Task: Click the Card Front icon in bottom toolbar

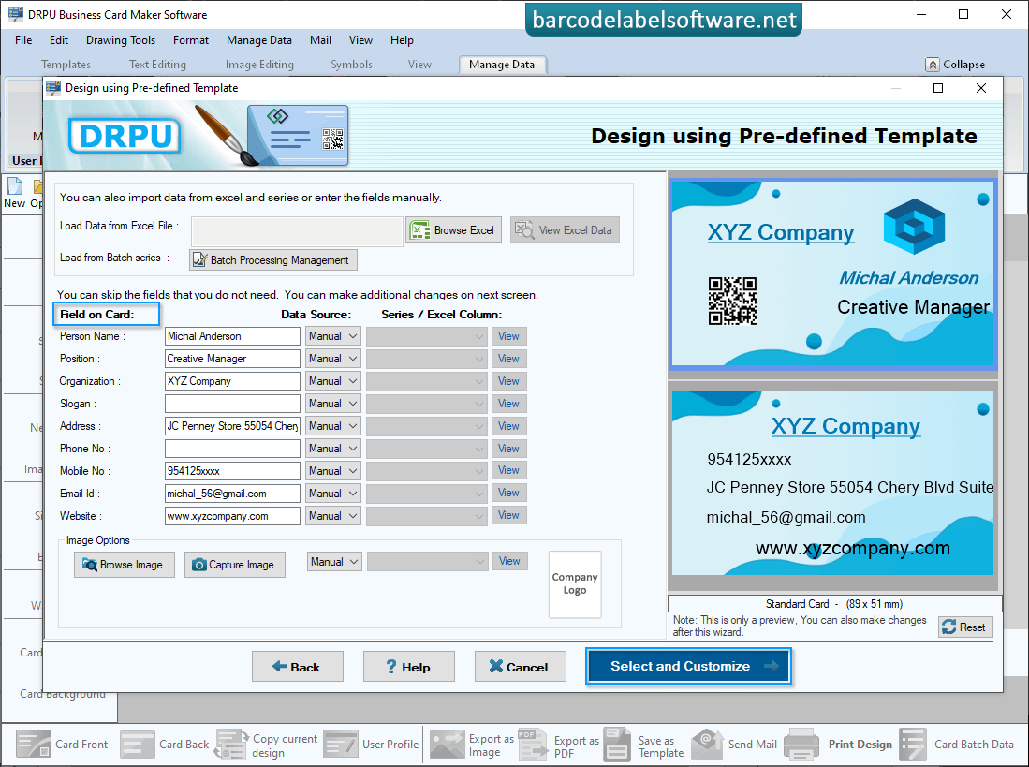Action: (34, 745)
